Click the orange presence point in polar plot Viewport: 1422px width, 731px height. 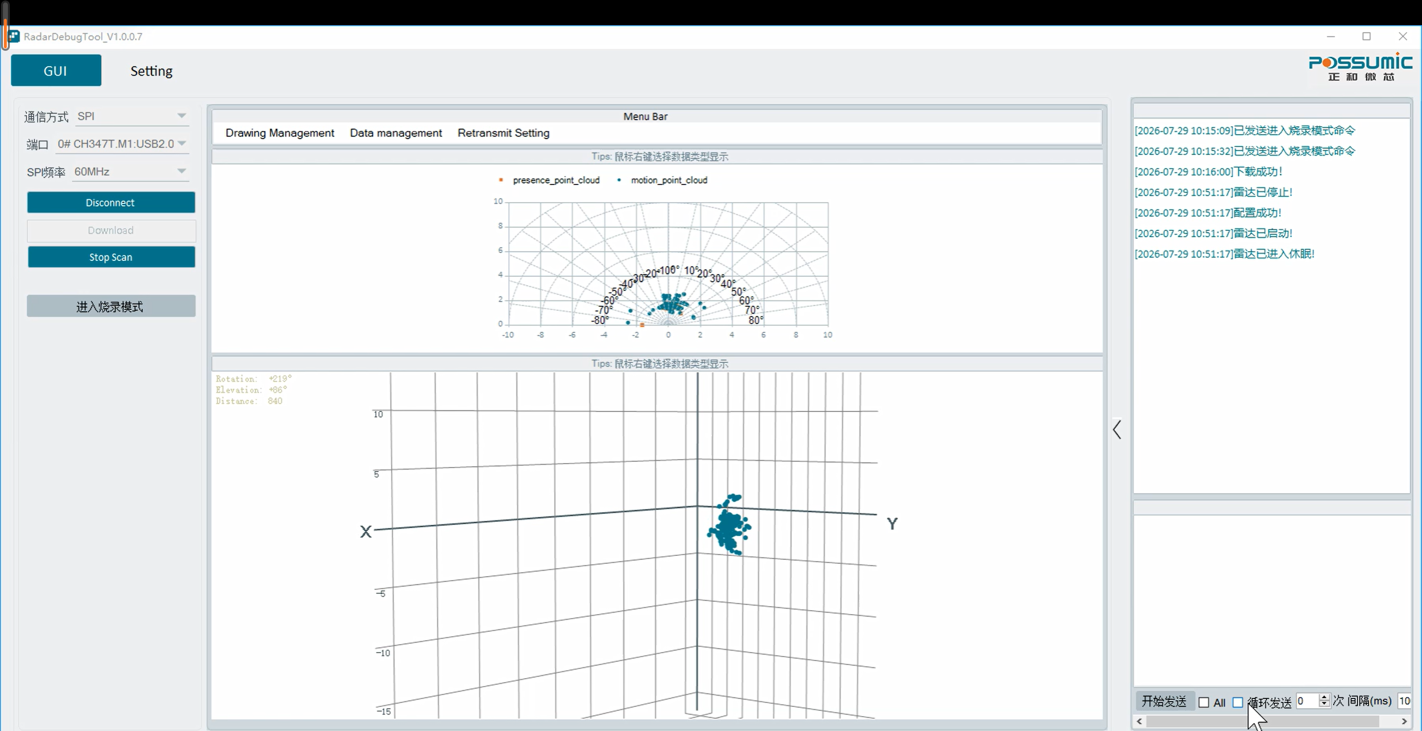pyautogui.click(x=642, y=325)
